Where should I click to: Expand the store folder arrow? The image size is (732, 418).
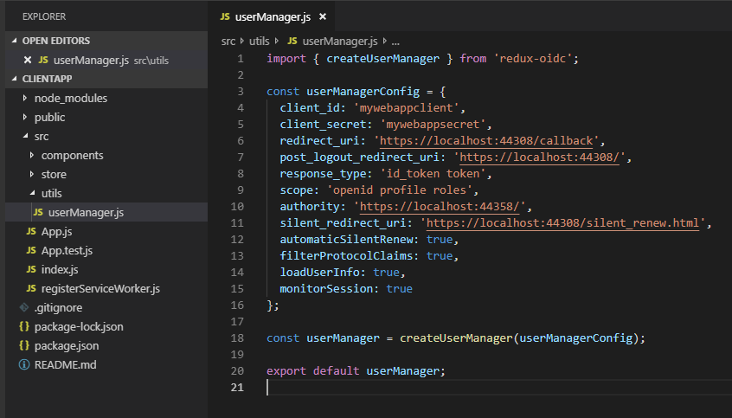pos(32,174)
